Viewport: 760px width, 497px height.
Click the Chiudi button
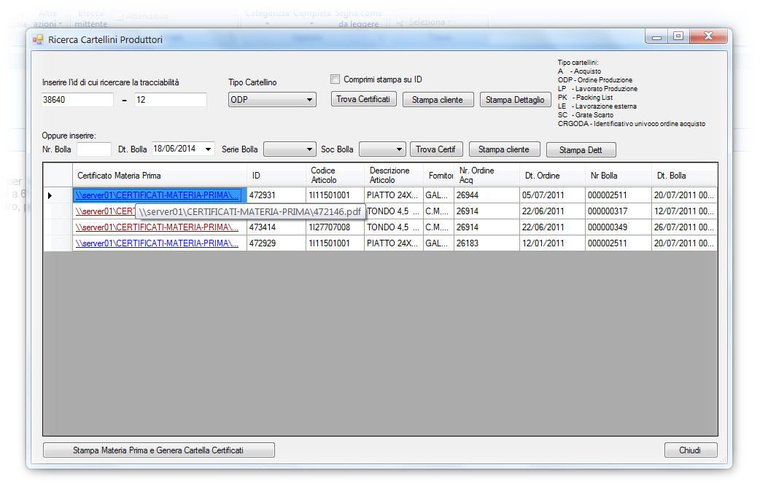click(690, 450)
